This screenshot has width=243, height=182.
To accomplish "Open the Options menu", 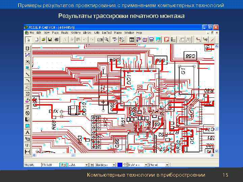I will tap(76, 33).
